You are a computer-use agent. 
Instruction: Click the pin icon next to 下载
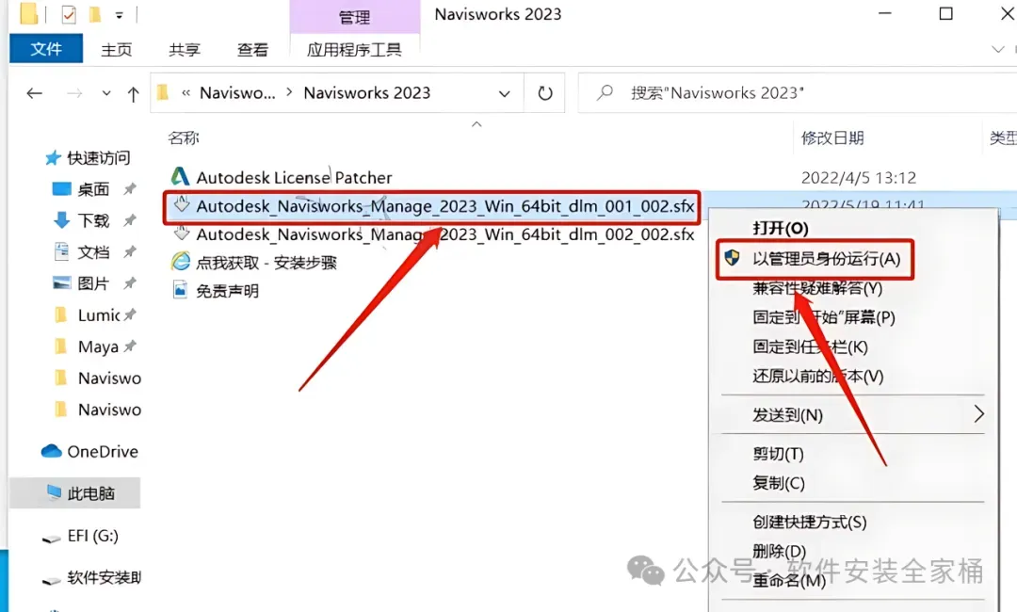click(x=130, y=220)
